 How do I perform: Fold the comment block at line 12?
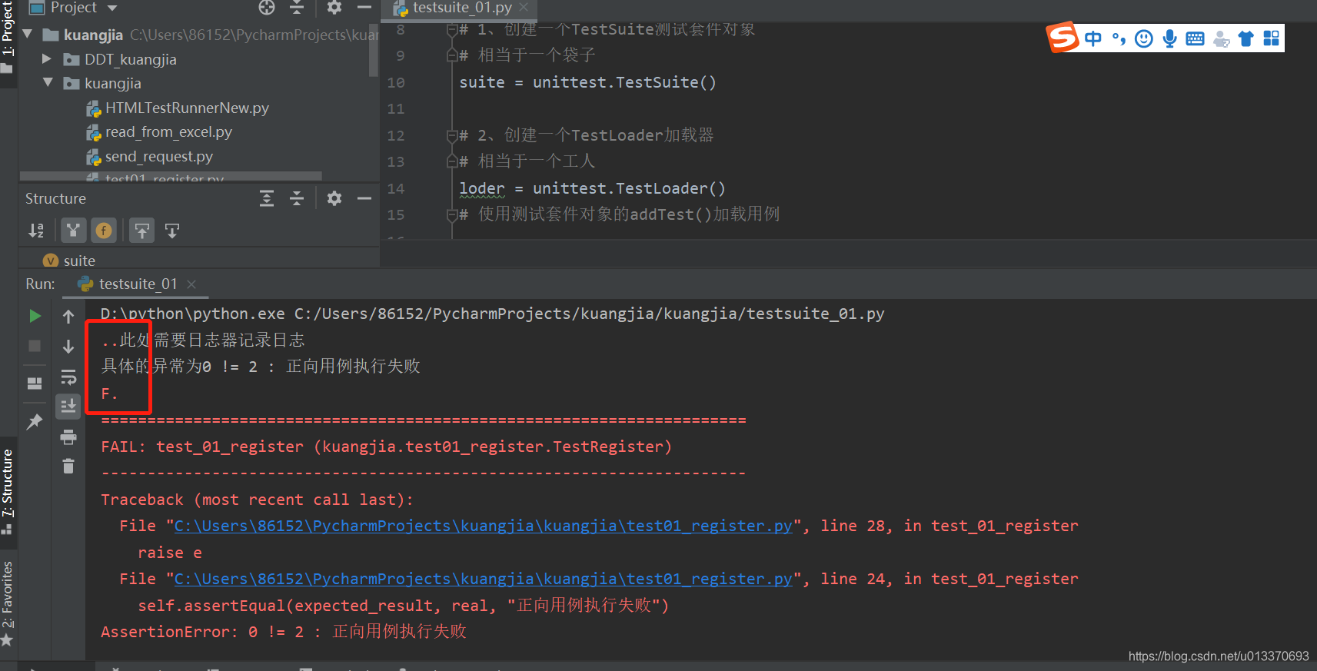[452, 135]
